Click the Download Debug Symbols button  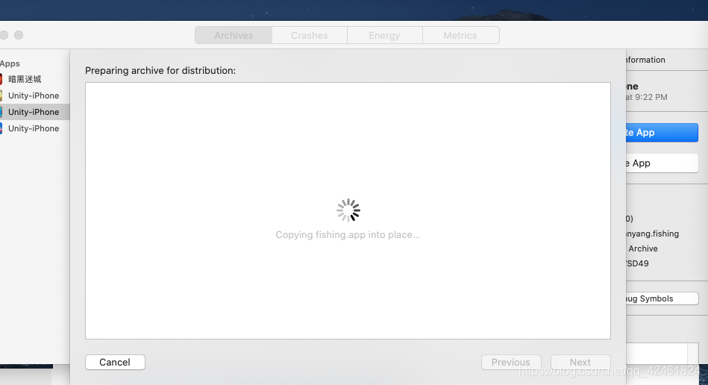(662, 298)
